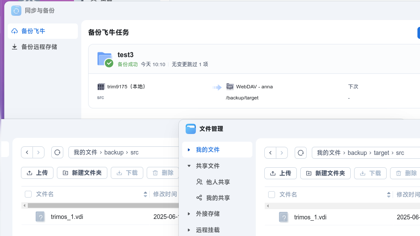Expand the 远程挂载 tree arrow

(189, 230)
